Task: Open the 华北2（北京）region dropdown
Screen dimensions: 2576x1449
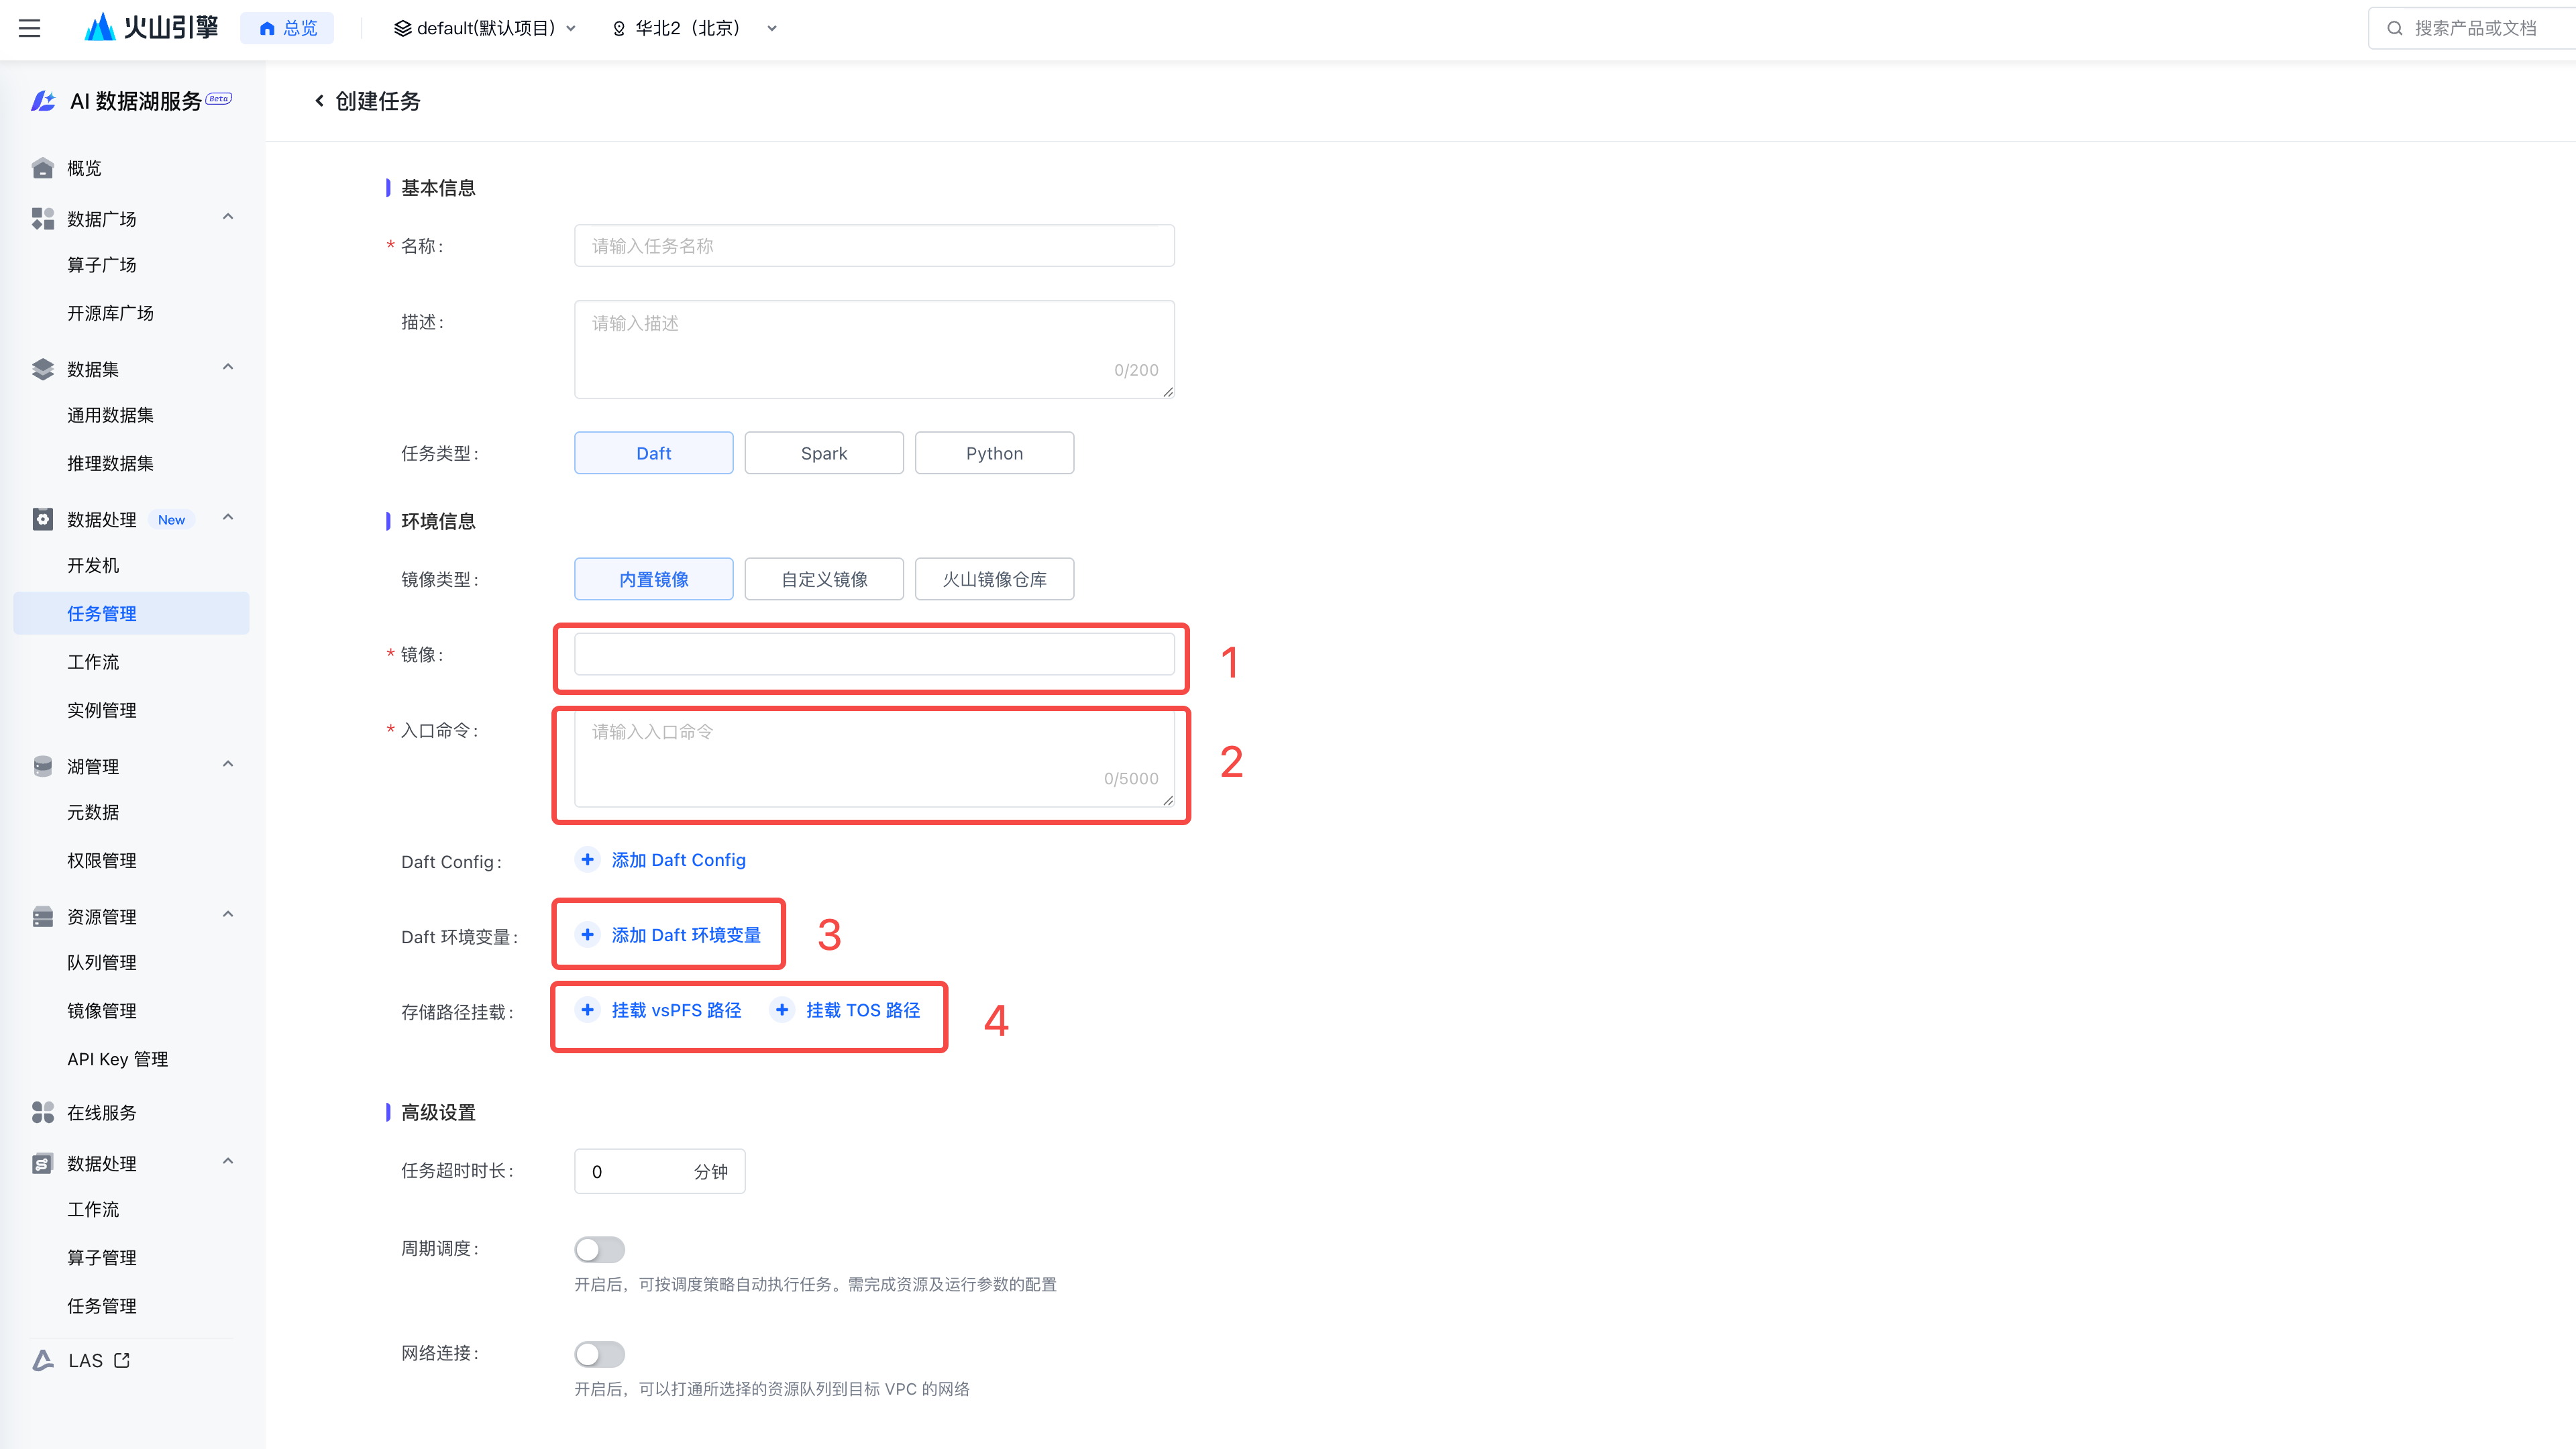Action: [x=695, y=28]
